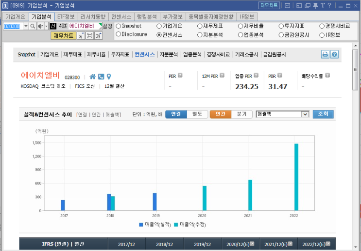Image resolution: width=361 pixels, height=251 pixels.
Task: Click the printer icon on the page
Action: coord(325,54)
